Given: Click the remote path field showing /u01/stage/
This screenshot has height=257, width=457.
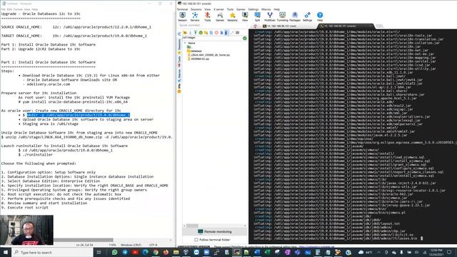Looking at the screenshot, I should coord(212,38).
